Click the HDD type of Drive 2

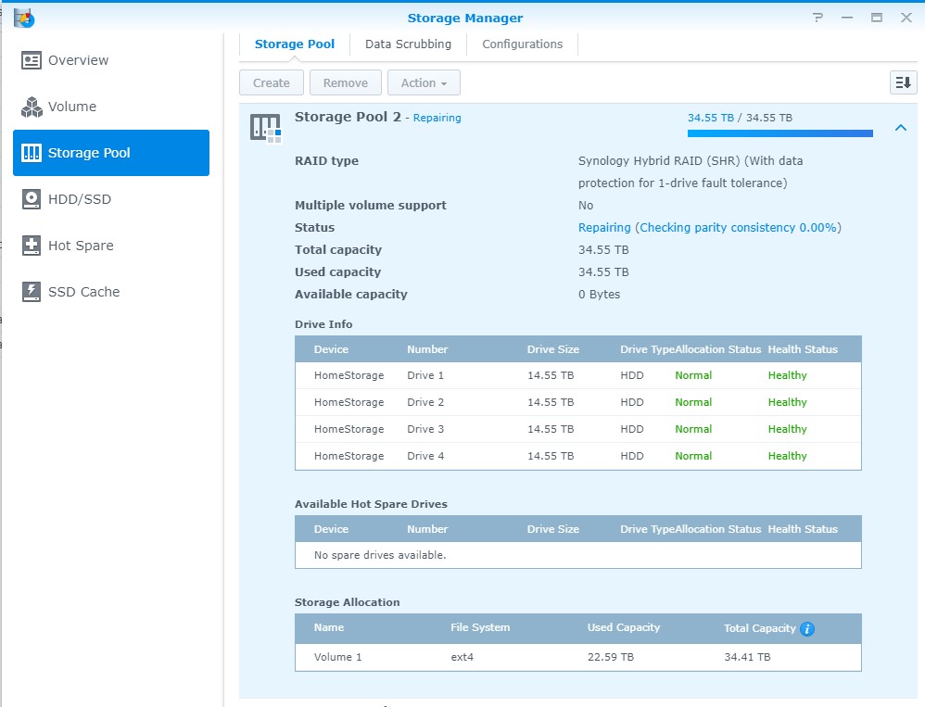click(x=632, y=402)
